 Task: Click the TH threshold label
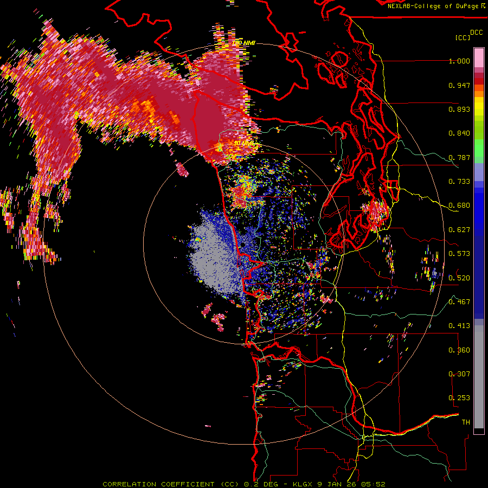point(466,422)
